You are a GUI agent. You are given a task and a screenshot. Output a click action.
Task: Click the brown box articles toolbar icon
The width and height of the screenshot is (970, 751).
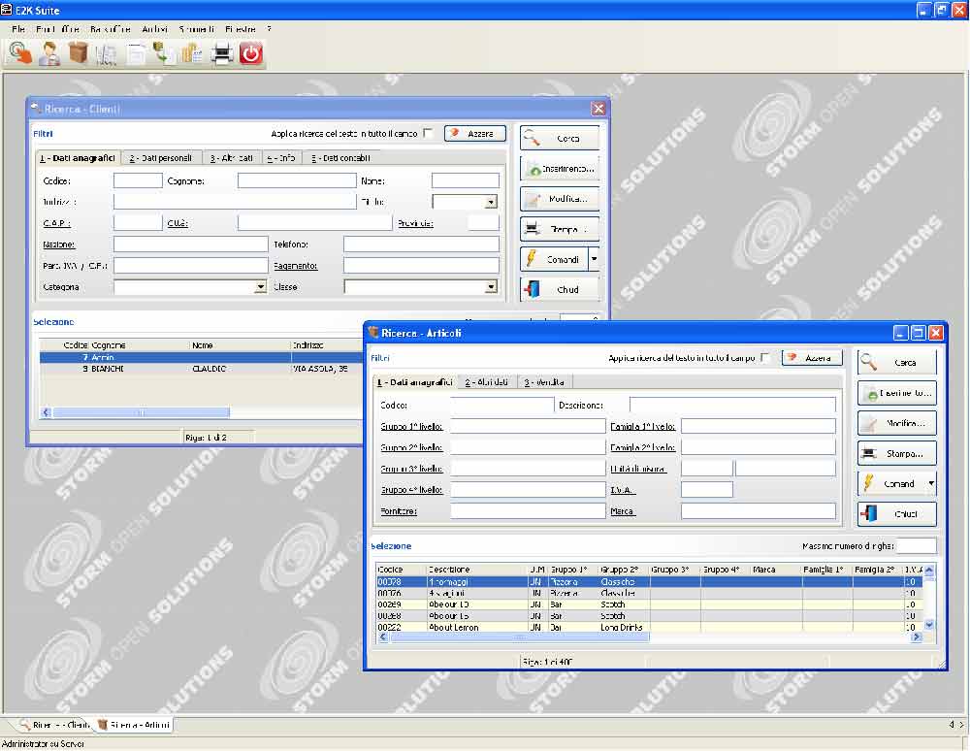78,54
